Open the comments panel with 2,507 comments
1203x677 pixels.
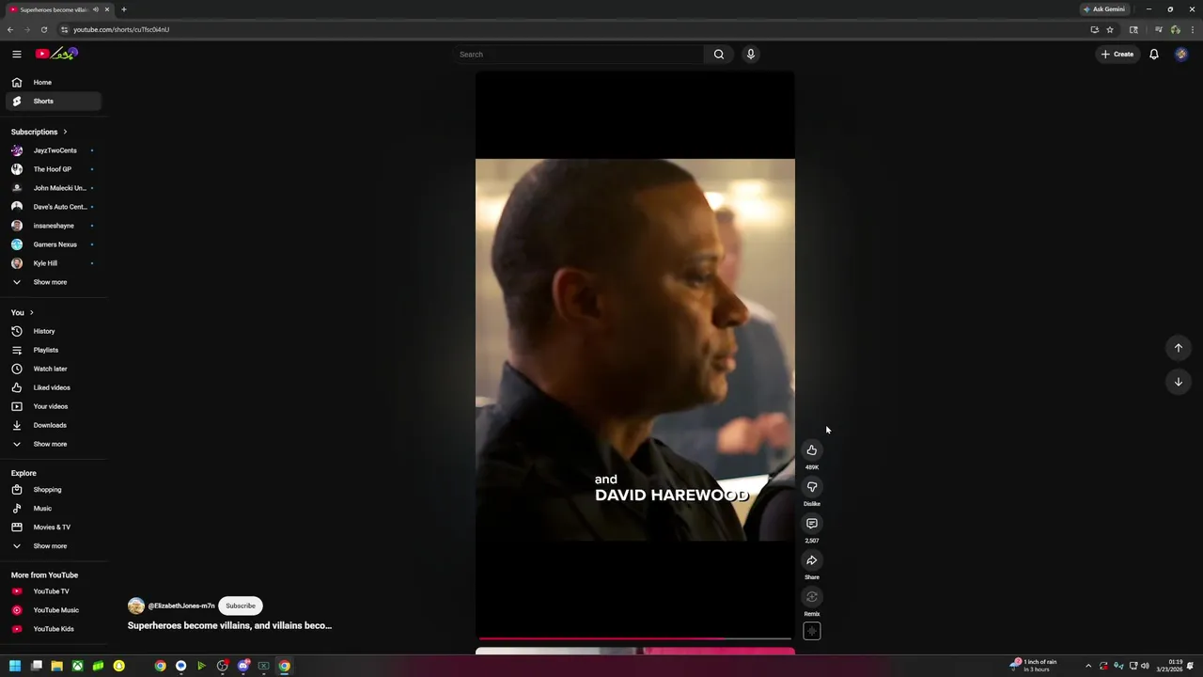pos(812,524)
